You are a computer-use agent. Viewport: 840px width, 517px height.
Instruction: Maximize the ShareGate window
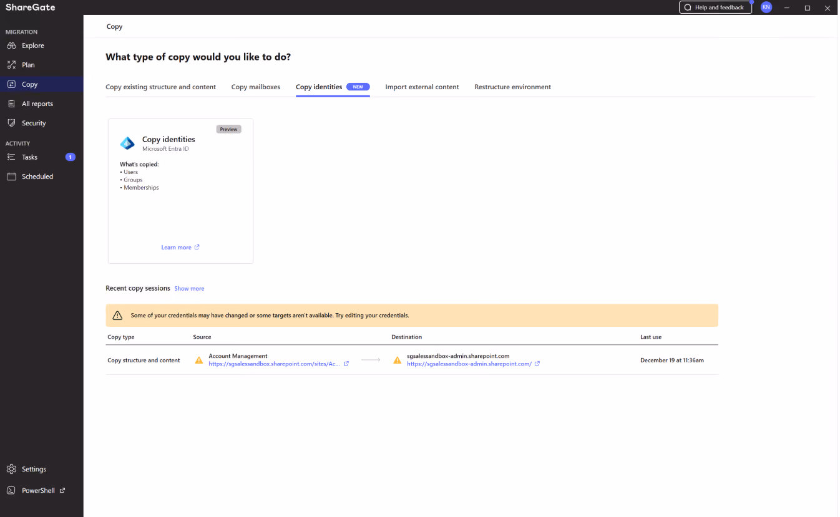point(807,7)
